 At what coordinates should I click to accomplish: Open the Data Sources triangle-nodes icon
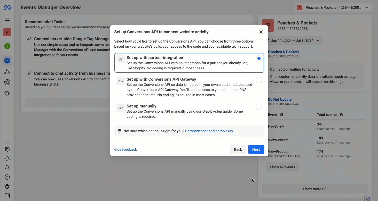pyautogui.click(x=7, y=71)
